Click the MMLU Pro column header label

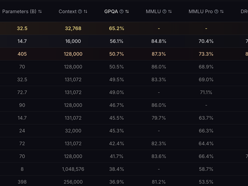point(201,12)
